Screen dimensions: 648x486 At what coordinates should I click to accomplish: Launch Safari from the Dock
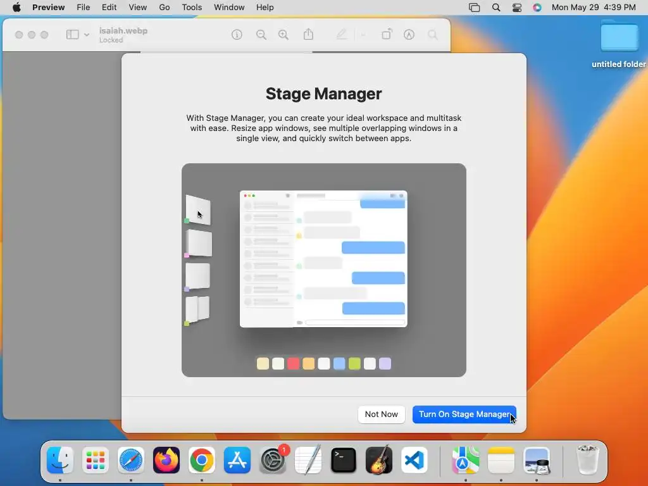131,460
